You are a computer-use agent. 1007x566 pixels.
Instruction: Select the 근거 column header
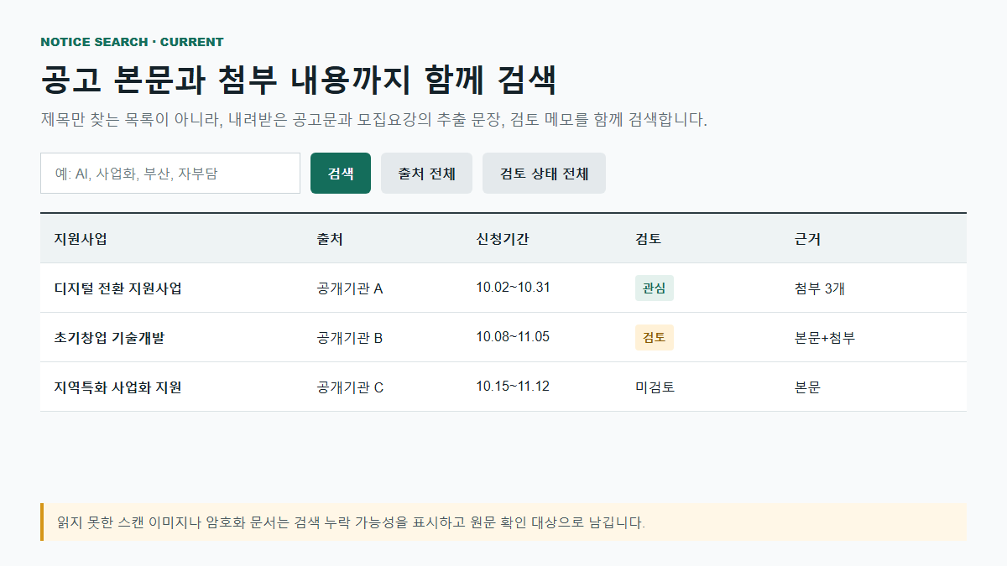[x=807, y=239]
